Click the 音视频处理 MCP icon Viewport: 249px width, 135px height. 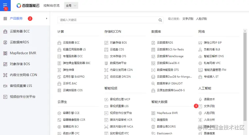[106, 99]
